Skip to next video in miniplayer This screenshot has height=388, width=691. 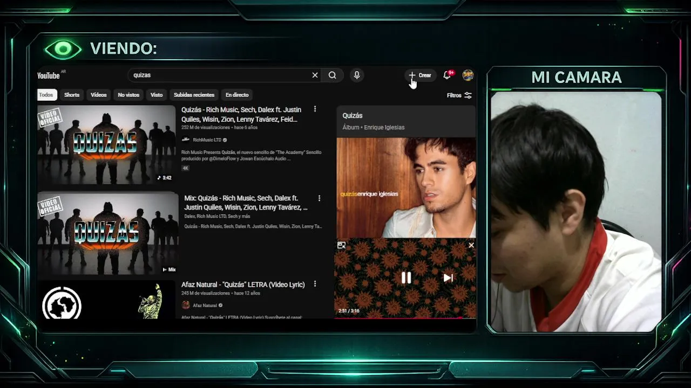tap(448, 278)
